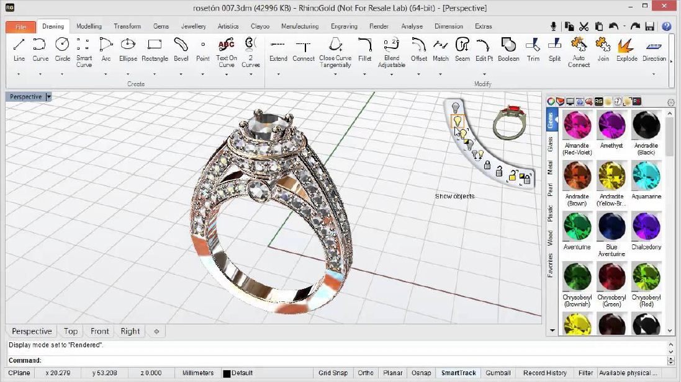Open the Perspective viewport dropdown arrow
The height and width of the screenshot is (382, 681).
(x=48, y=97)
